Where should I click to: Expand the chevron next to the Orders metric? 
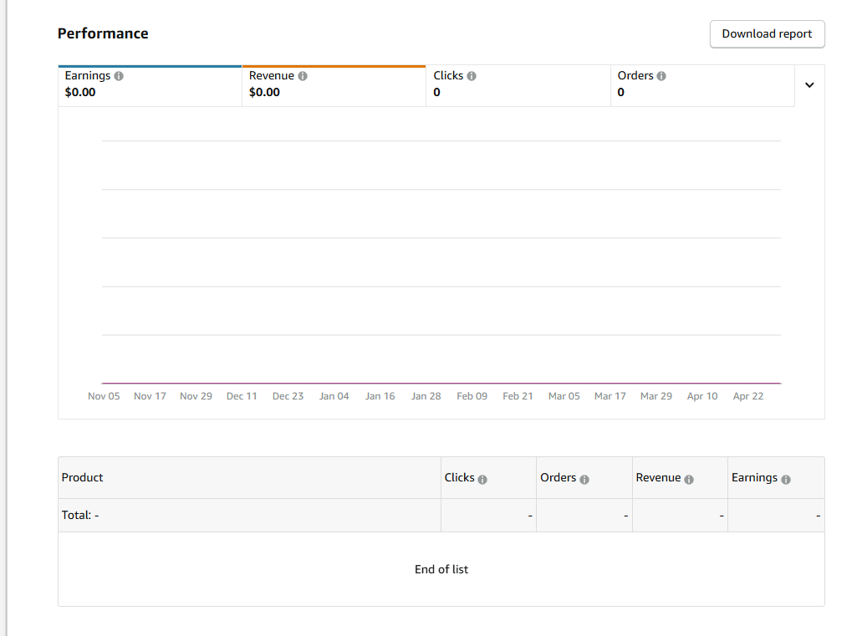click(x=809, y=85)
